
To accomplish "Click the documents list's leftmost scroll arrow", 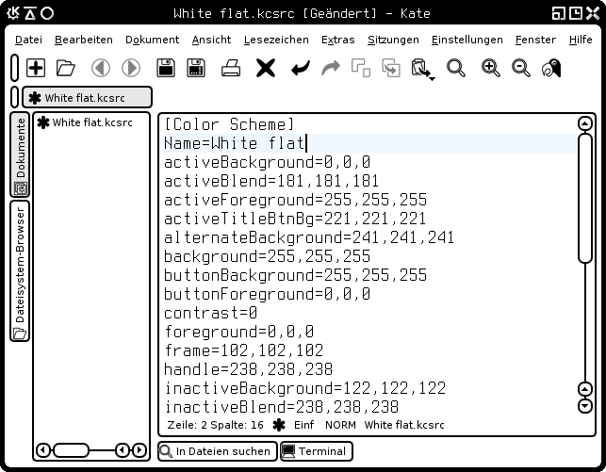I will (x=43, y=450).
